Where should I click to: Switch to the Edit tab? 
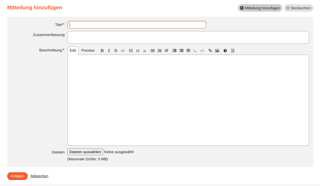tap(73, 51)
